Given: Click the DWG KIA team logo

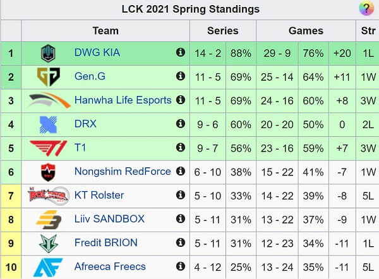Looking at the screenshot, I should [x=48, y=54].
